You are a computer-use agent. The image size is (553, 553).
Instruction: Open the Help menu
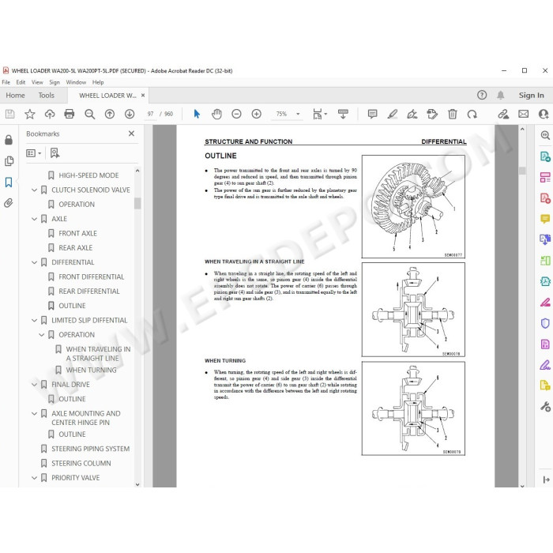[98, 82]
